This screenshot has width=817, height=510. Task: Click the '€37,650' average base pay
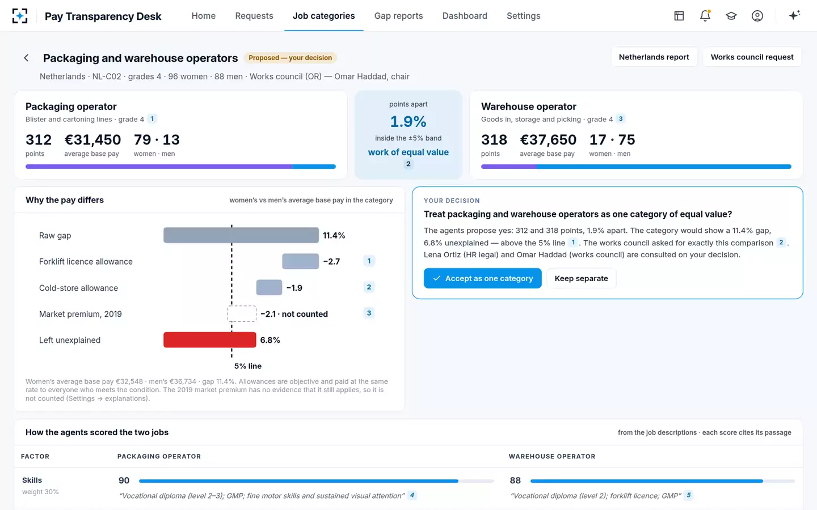548,140
